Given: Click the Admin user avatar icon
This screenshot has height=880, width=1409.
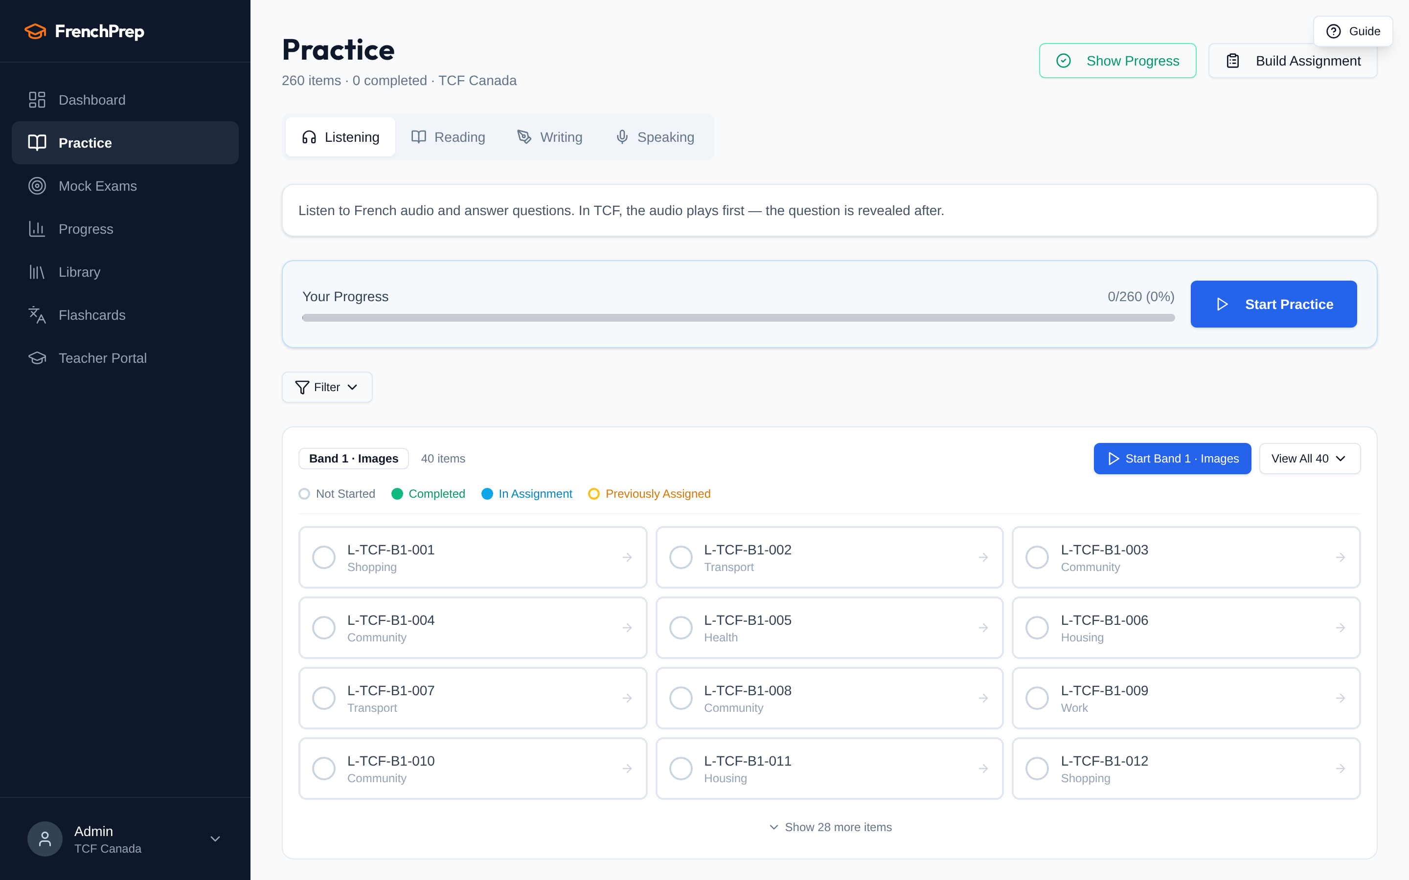Looking at the screenshot, I should coord(45,838).
